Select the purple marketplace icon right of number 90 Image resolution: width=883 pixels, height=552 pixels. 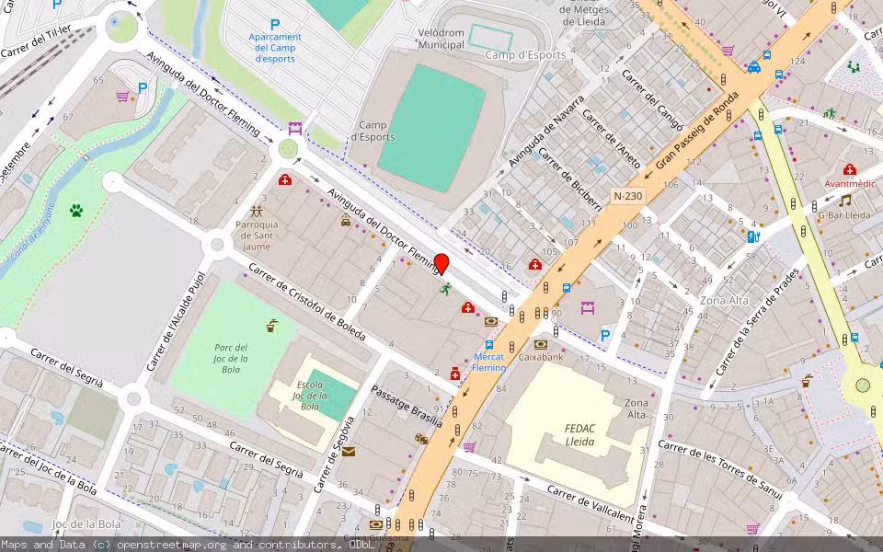[588, 308]
